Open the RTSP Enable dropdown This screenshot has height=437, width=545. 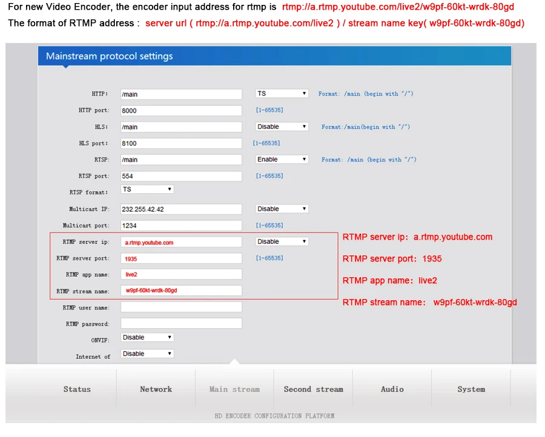(x=282, y=159)
